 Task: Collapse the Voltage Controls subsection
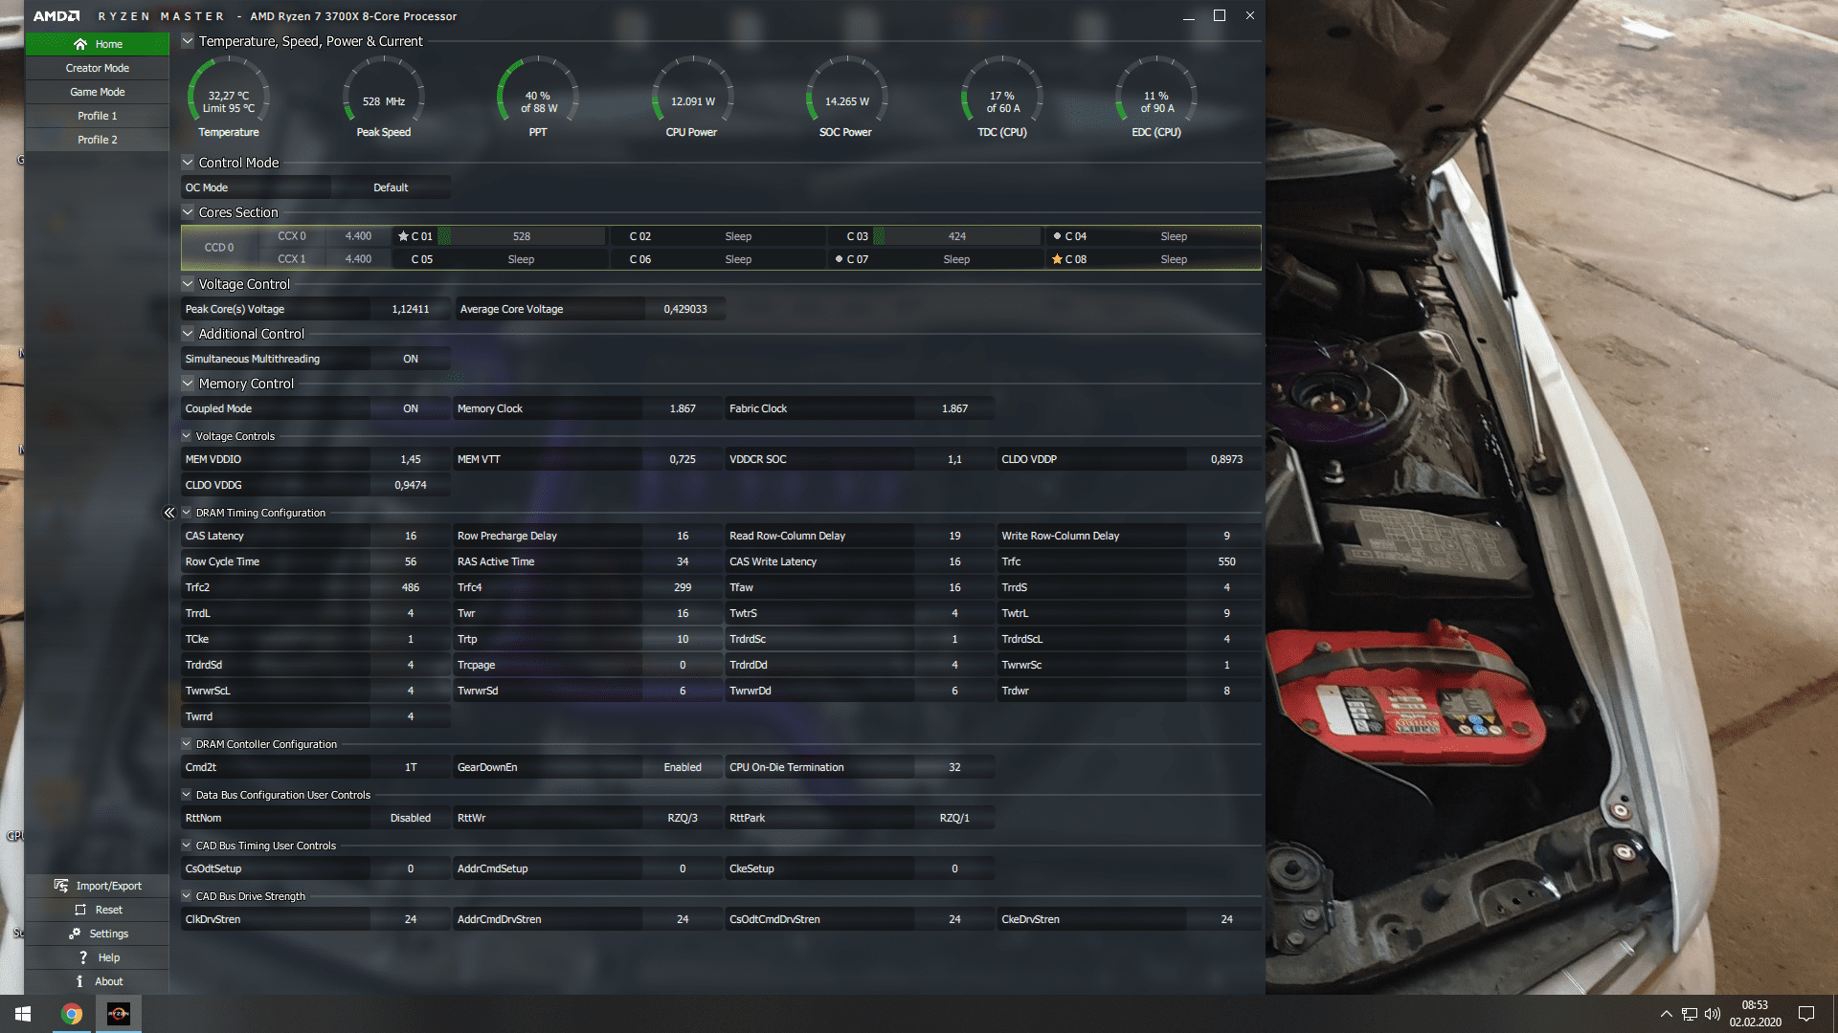(x=187, y=436)
